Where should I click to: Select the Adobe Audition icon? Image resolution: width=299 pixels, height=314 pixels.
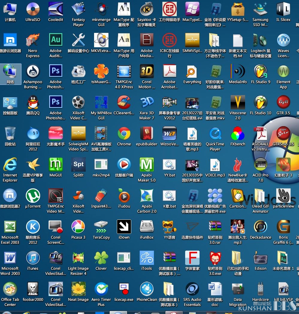click(56, 40)
